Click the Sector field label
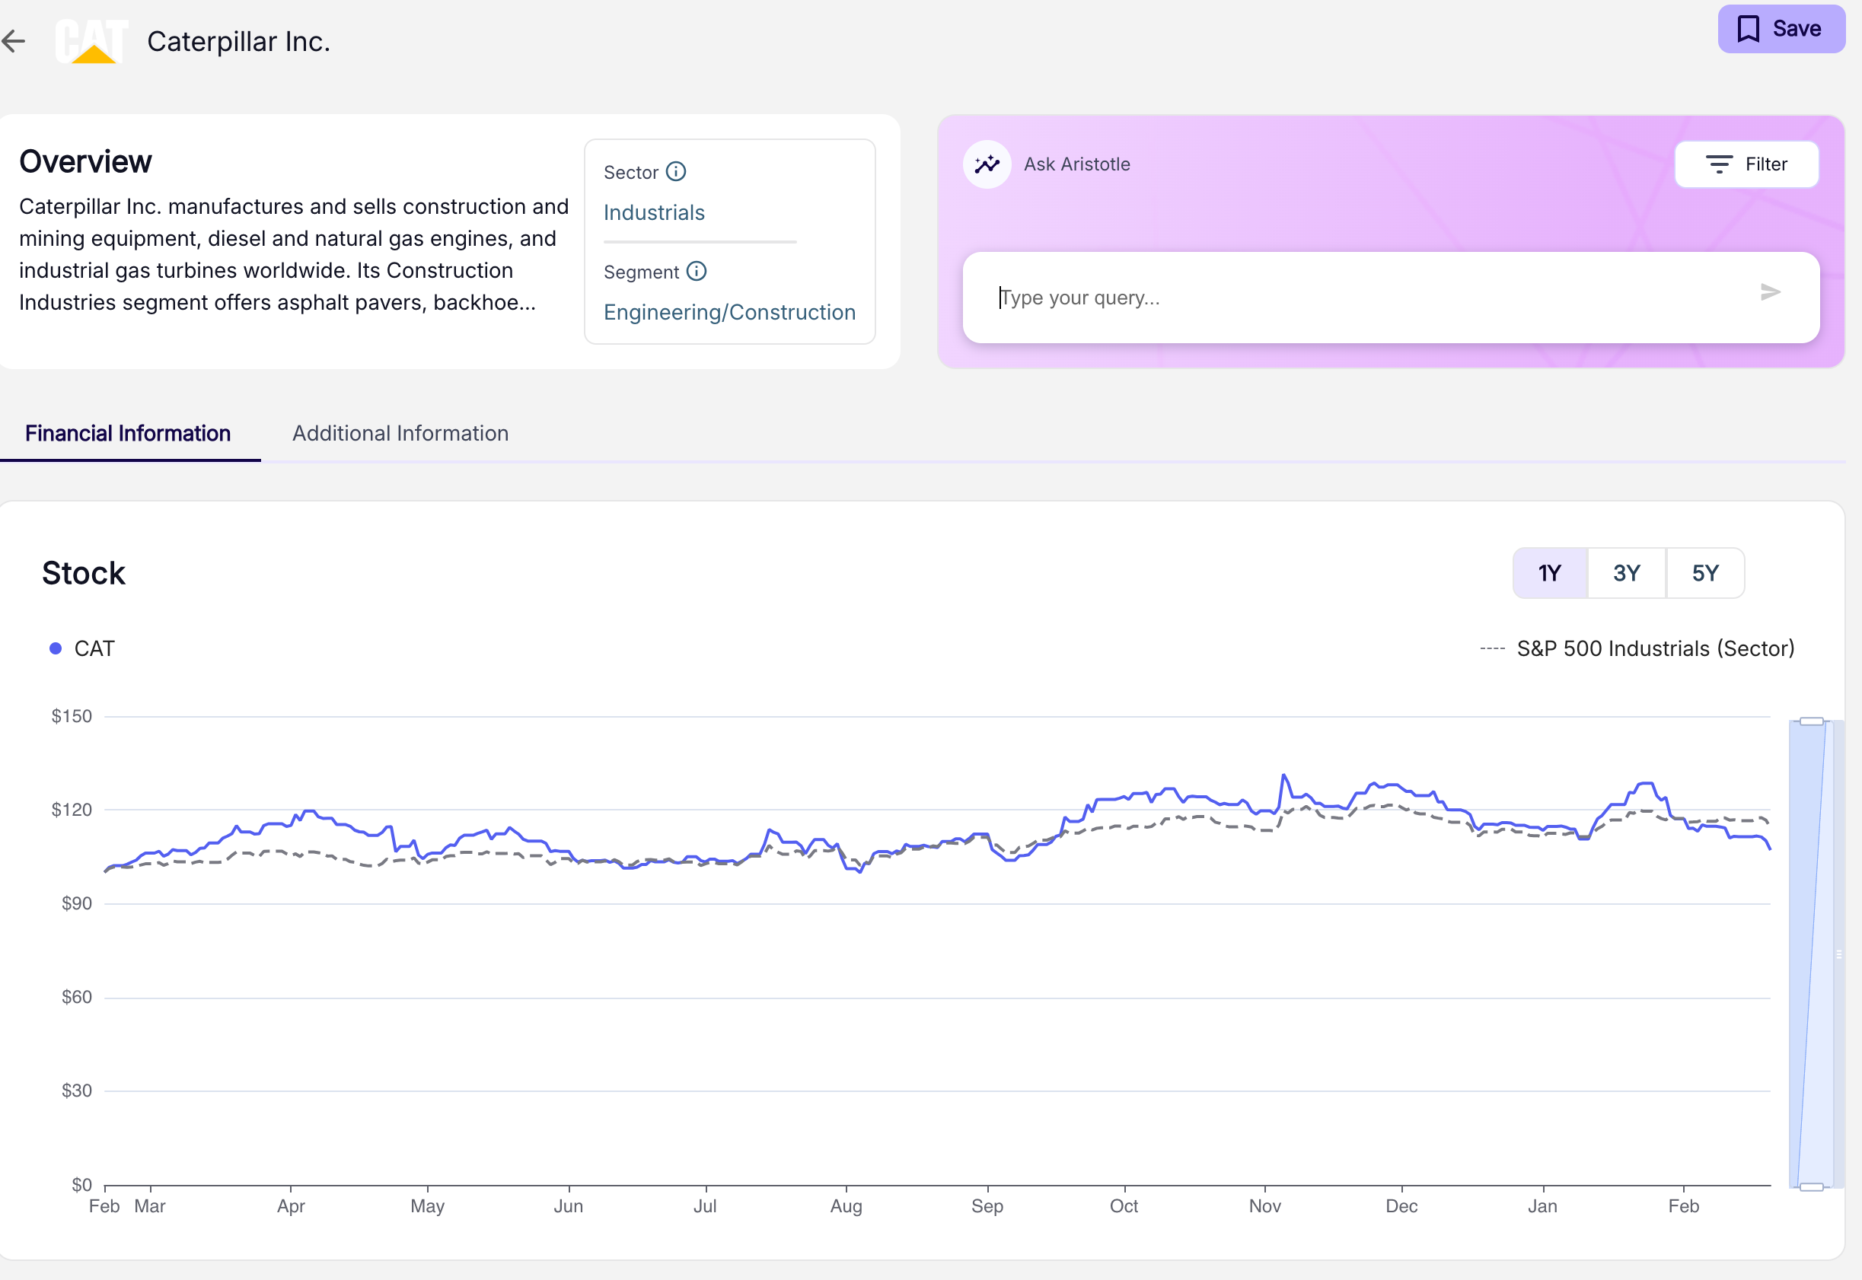Viewport: 1862px width, 1280px height. pos(630,173)
